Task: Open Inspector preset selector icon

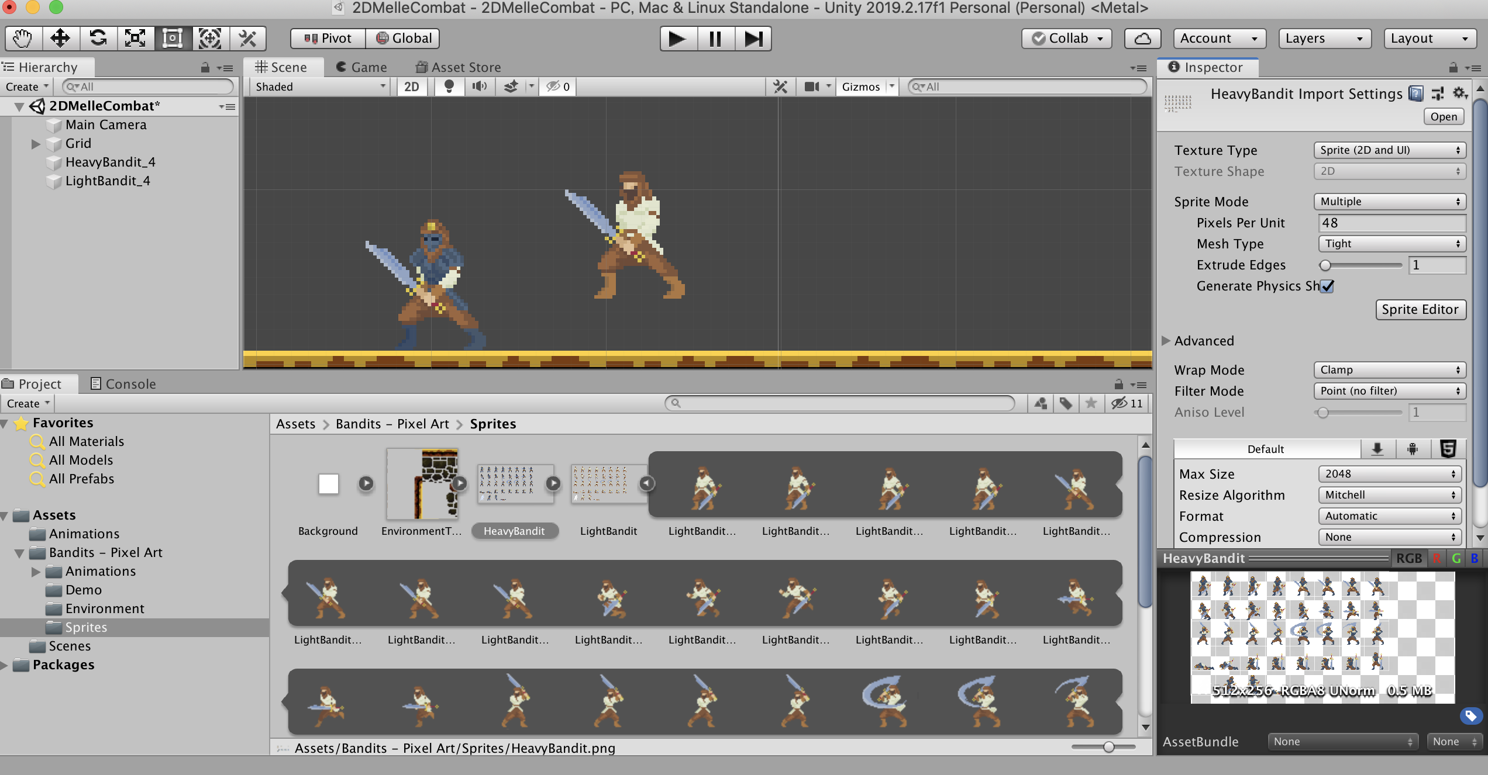Action: (1438, 94)
